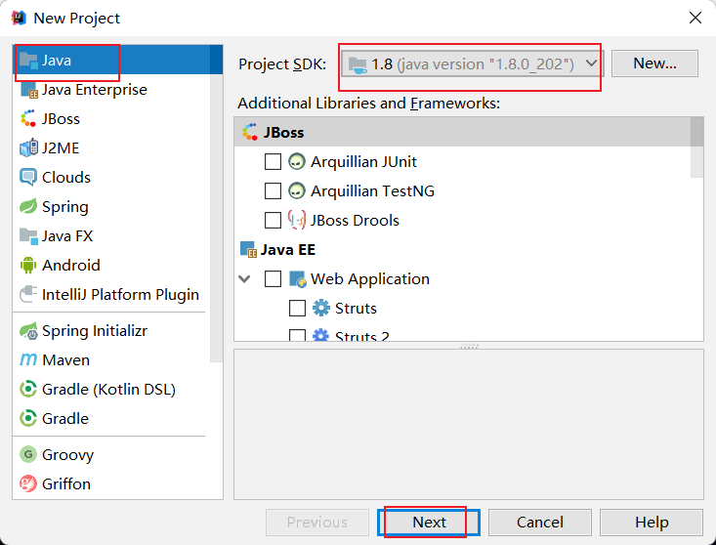Image resolution: width=716 pixels, height=545 pixels.
Task: Select the J2ME phone icon
Action: pos(28,147)
